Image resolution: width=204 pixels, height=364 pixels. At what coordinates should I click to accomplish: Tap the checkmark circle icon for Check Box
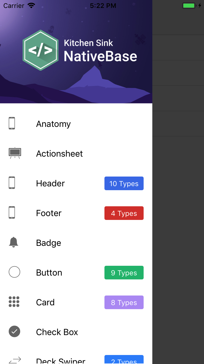14,332
